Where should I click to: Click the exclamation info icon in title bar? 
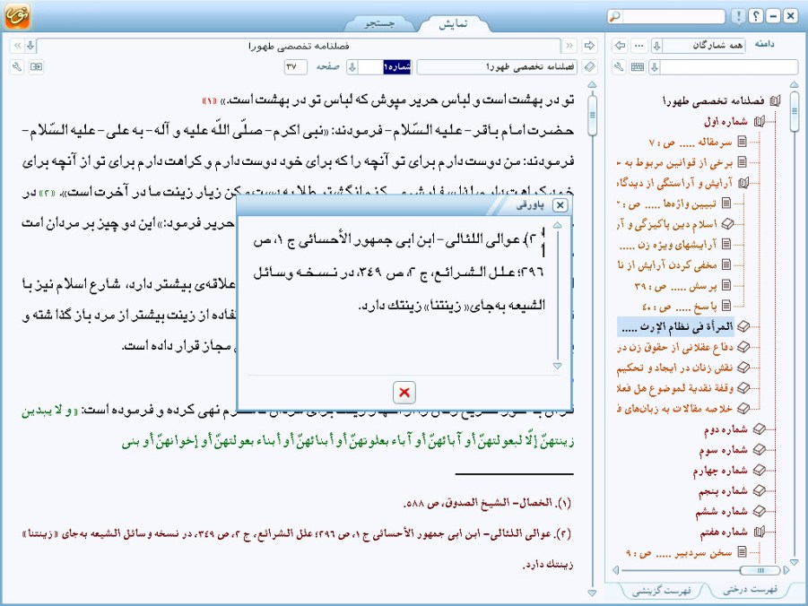[x=738, y=16]
